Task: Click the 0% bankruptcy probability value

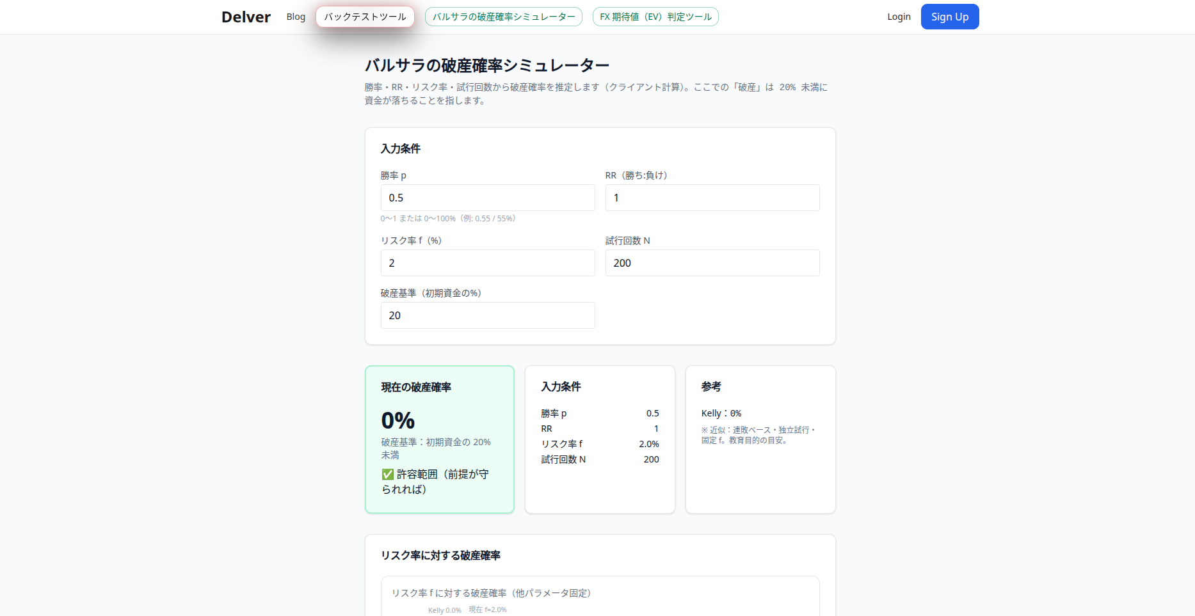Action: (x=398, y=420)
